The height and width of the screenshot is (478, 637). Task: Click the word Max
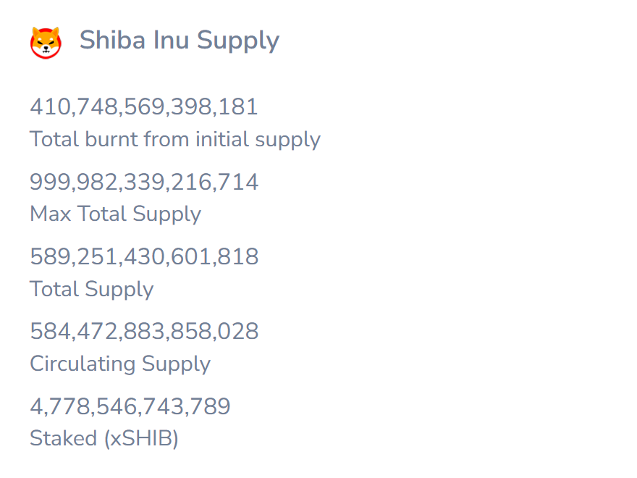coord(51,214)
